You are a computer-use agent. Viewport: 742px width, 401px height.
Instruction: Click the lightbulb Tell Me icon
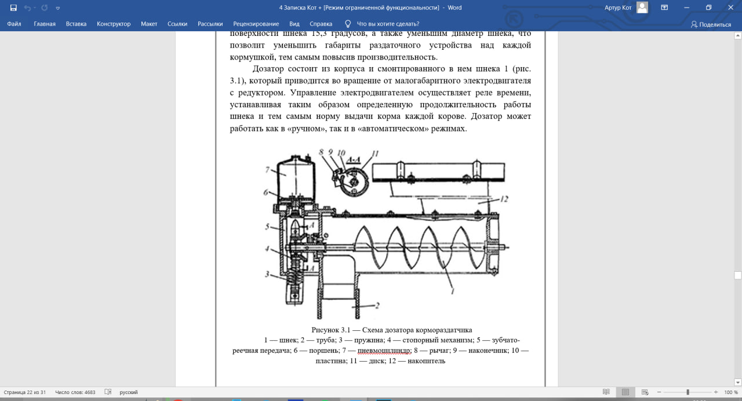[348, 24]
